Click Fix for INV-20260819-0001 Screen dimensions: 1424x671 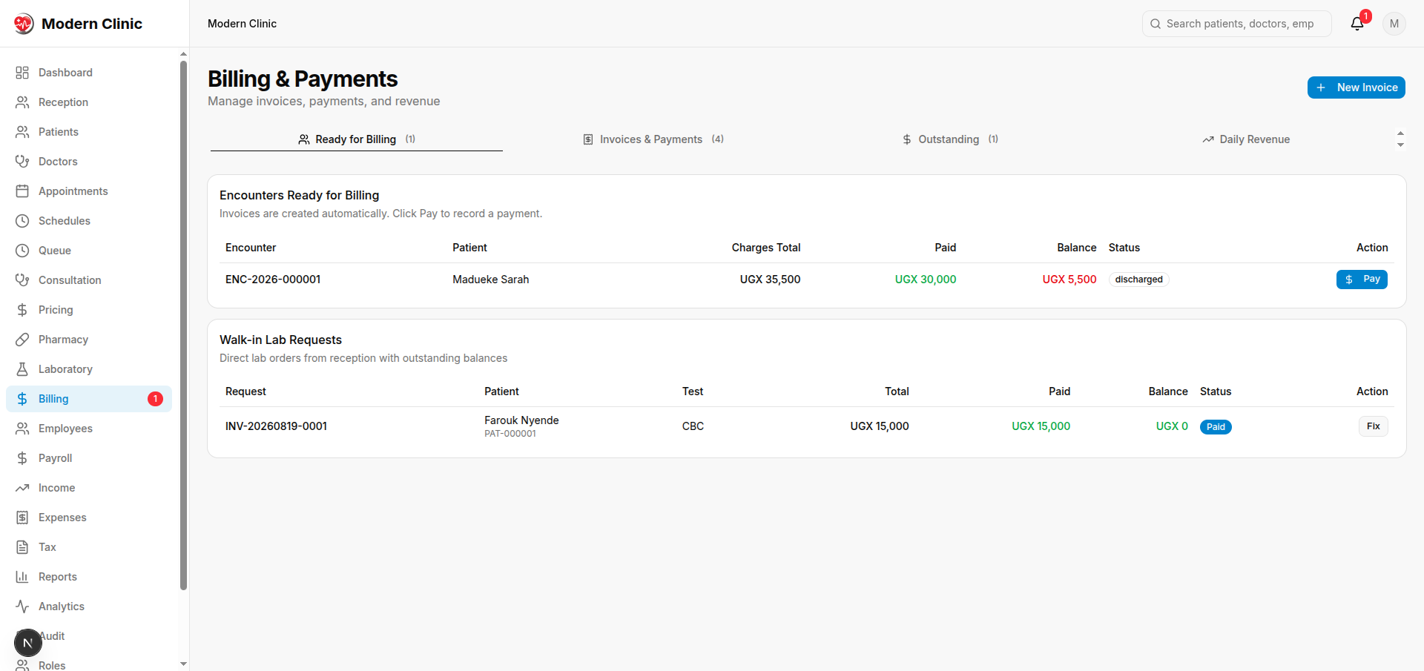pyautogui.click(x=1374, y=426)
